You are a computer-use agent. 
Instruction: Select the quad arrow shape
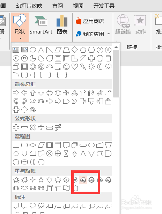[x=66, y=93]
